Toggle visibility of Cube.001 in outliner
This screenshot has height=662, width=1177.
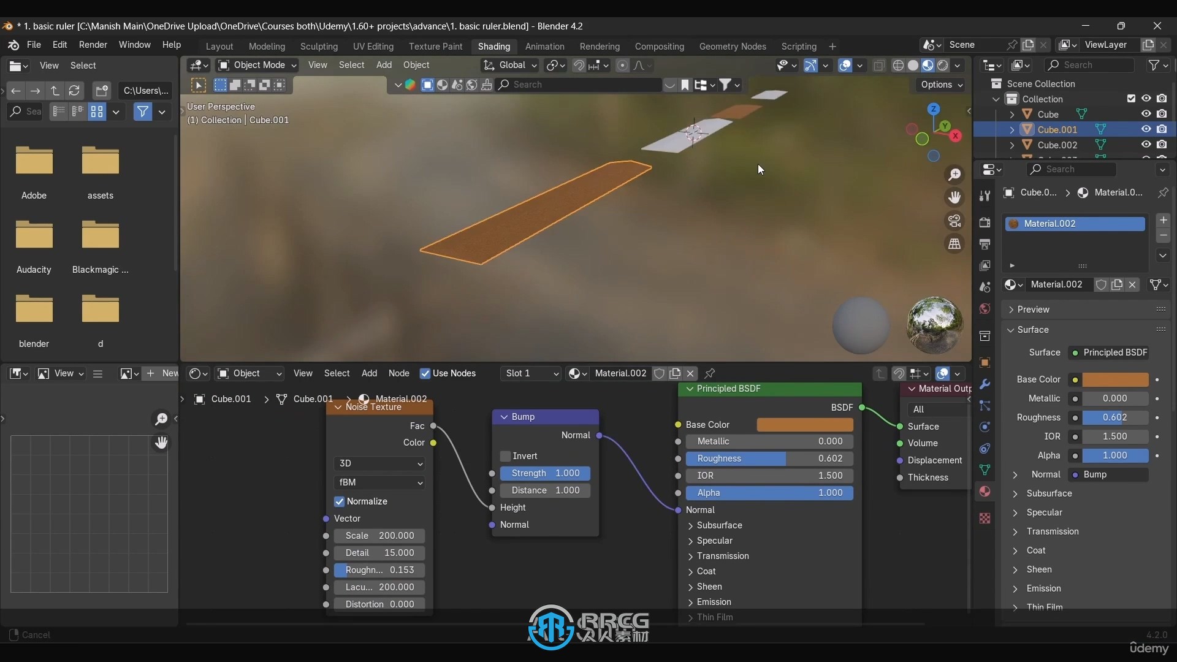click(x=1146, y=129)
